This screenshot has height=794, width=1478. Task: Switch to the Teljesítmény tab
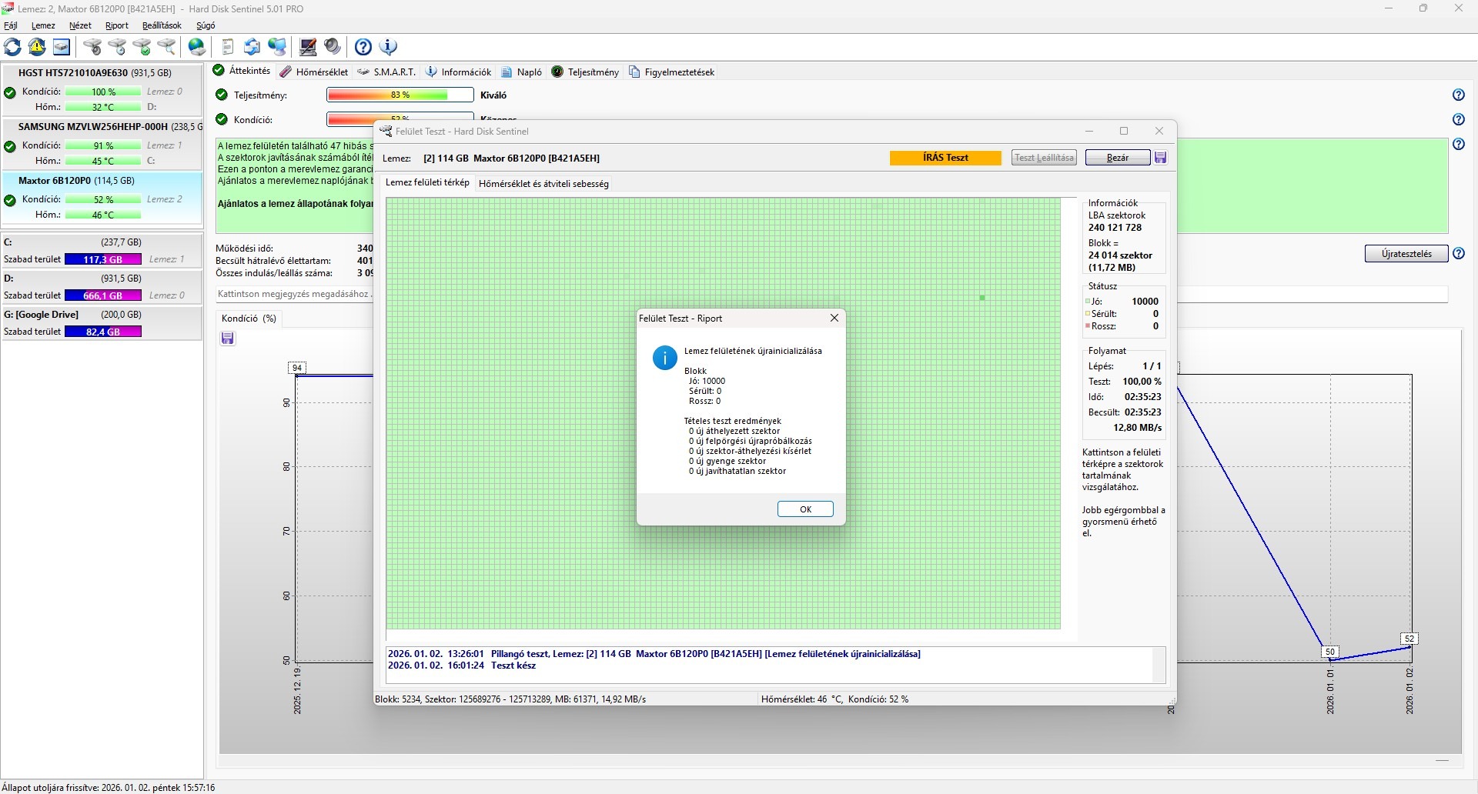(x=585, y=72)
